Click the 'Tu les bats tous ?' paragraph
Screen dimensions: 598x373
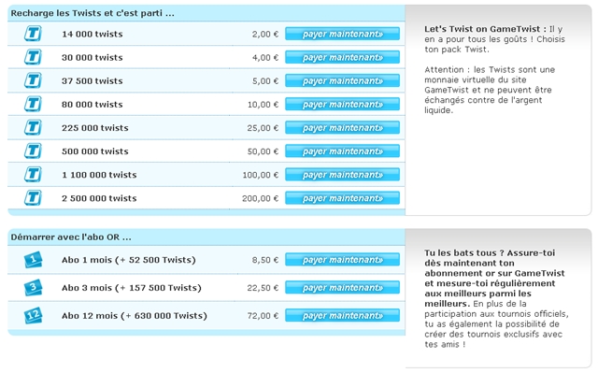coord(496,298)
